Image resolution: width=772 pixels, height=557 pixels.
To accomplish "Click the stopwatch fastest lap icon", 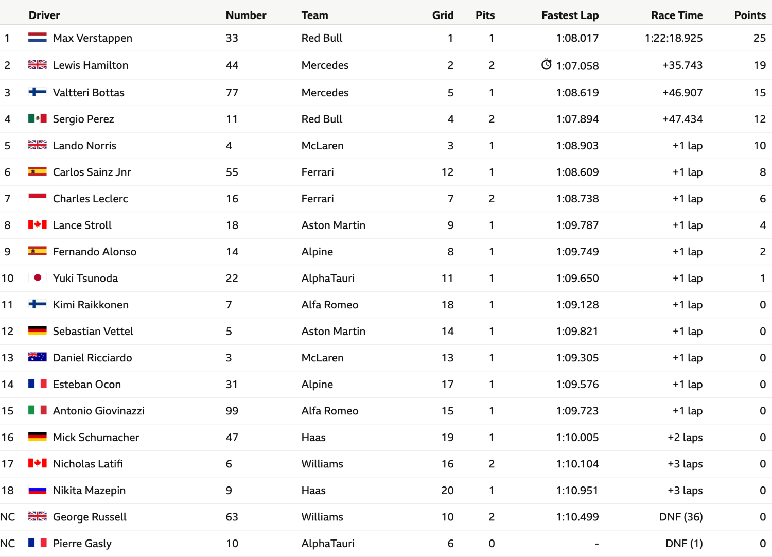I will pos(547,64).
